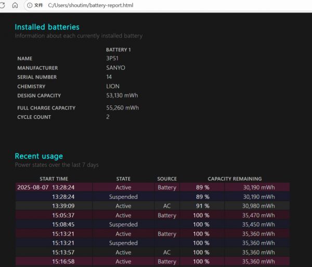Click the 53,130 mWh design capacity value
The height and width of the screenshot is (267, 312).
(122, 96)
